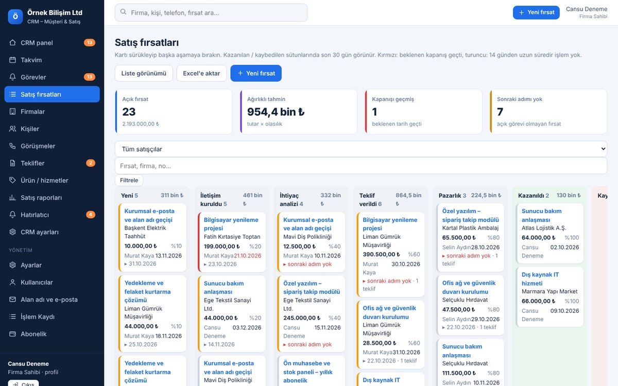This screenshot has width=618, height=386.
Task: Click the CRM ayarları gear icon
Action: pos(13,232)
